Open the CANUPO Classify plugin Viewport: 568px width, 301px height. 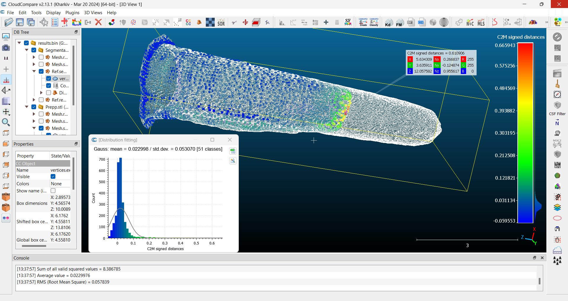pyautogui.click(x=374, y=22)
